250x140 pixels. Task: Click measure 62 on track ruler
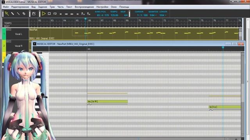tap(40, 21)
